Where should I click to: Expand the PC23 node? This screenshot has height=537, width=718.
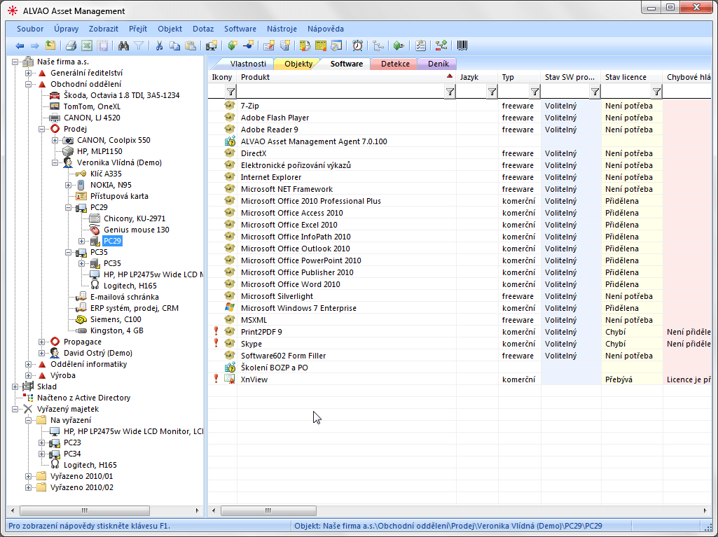[x=41, y=443]
